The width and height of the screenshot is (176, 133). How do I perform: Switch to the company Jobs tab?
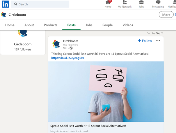click(x=89, y=25)
